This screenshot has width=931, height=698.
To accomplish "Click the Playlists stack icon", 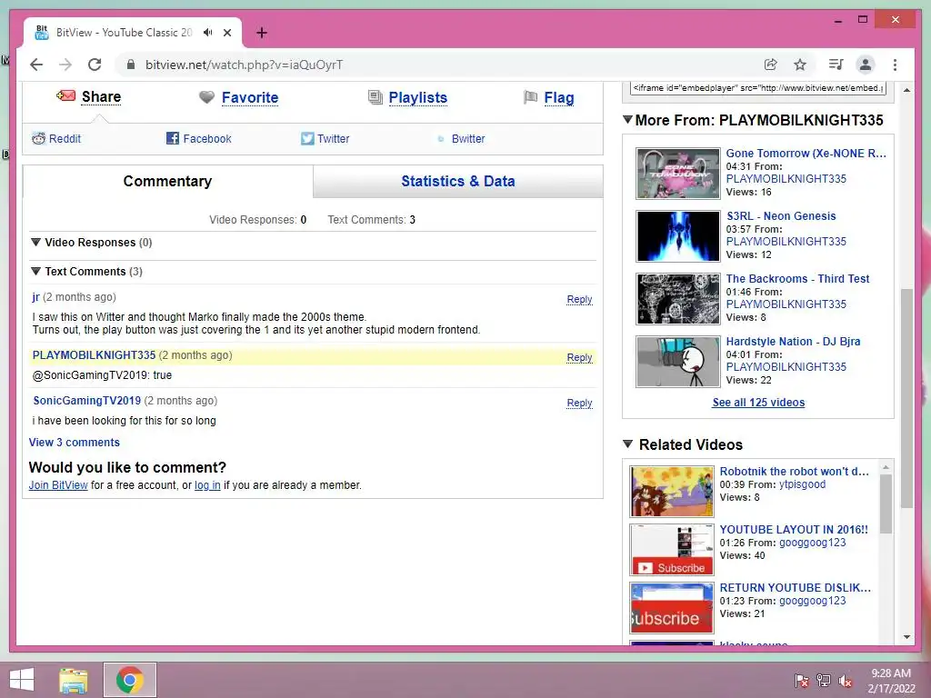I will tap(375, 97).
